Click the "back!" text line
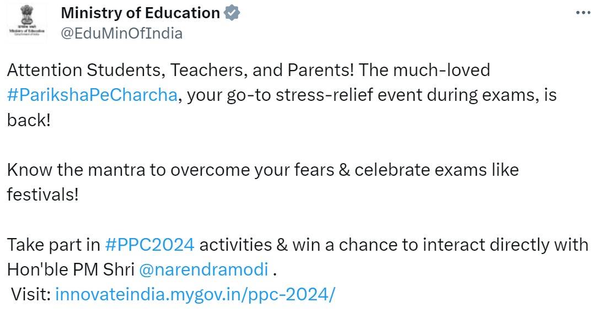The width and height of the screenshot is (591, 313). [x=29, y=120]
